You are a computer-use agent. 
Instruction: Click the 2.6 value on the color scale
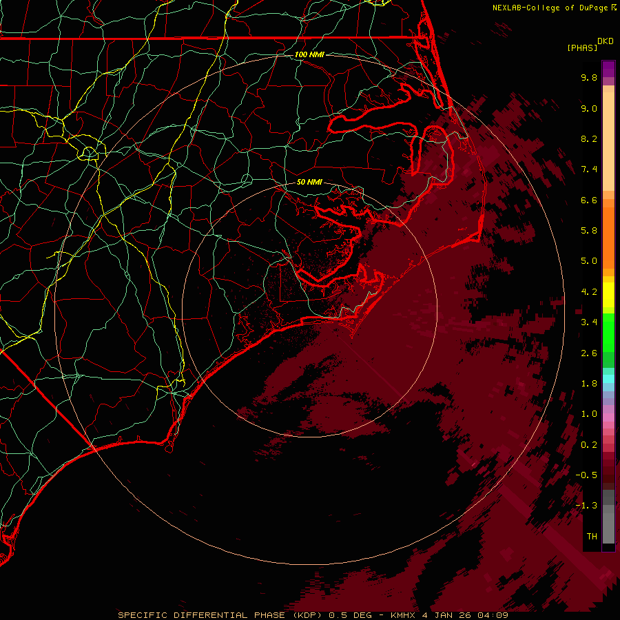[589, 353]
